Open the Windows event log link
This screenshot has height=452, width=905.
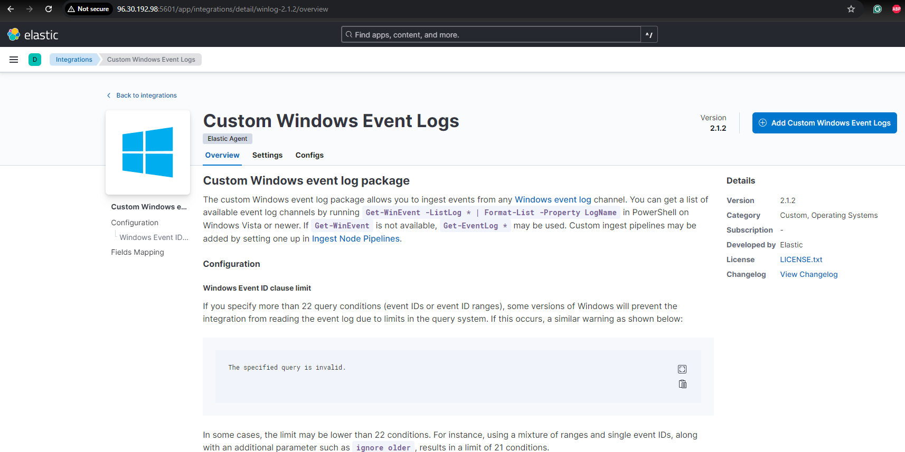(553, 199)
